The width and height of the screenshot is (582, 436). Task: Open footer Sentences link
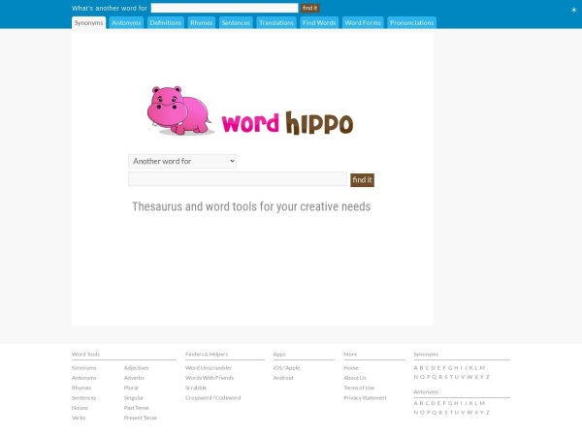[83, 398]
